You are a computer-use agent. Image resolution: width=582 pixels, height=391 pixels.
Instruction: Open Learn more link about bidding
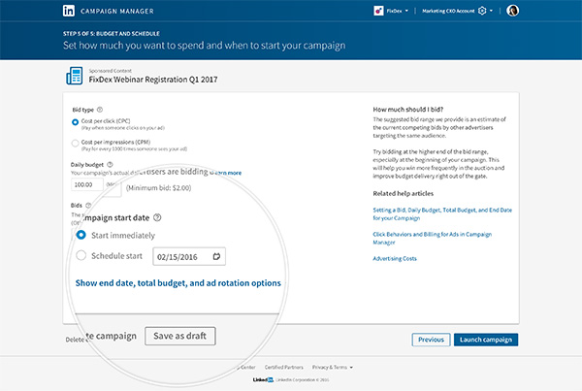point(226,173)
